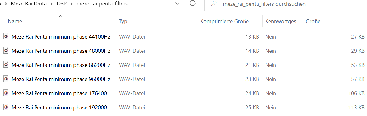This screenshot has width=367, height=116.
Task: Expand the chevron after DSP breadcrumb
Action: (71, 4)
